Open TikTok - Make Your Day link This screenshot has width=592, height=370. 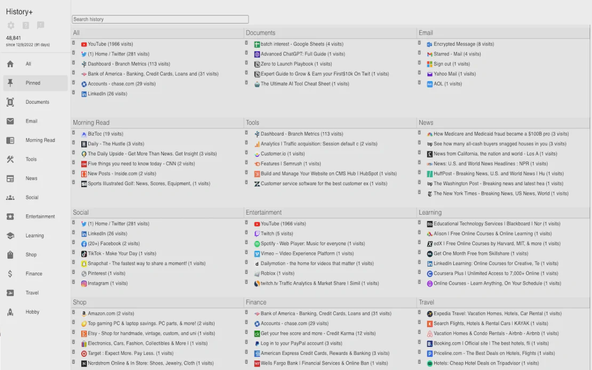pyautogui.click(x=122, y=254)
